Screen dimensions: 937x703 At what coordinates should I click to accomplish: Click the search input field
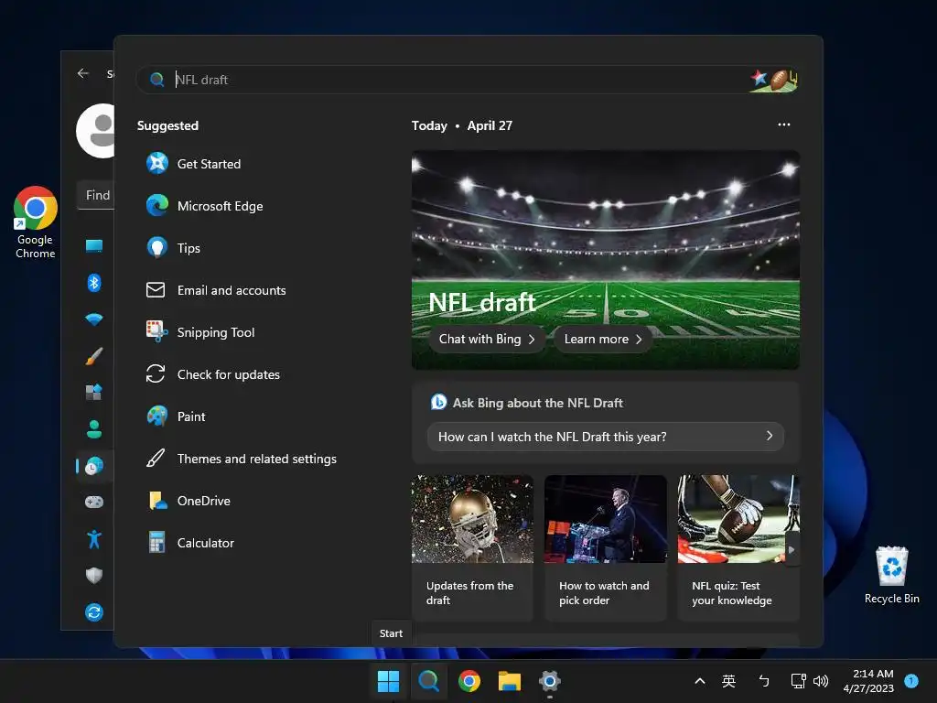coord(468,80)
